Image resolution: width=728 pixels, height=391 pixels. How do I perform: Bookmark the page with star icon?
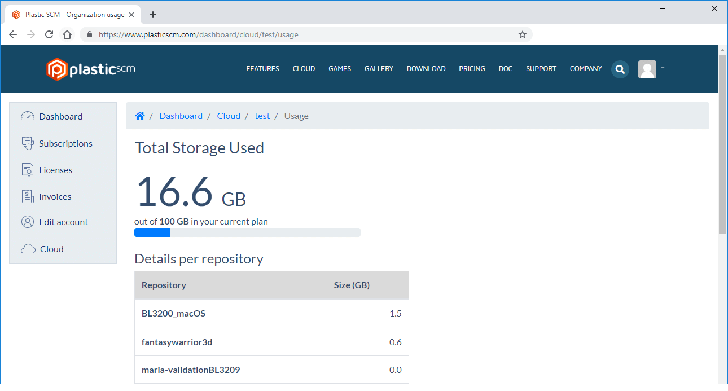pos(523,34)
